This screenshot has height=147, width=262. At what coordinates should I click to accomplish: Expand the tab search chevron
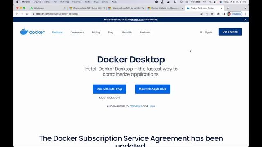click(x=245, y=8)
